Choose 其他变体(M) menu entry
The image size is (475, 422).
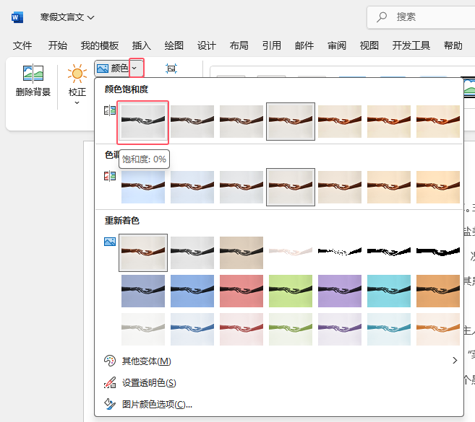pos(279,361)
